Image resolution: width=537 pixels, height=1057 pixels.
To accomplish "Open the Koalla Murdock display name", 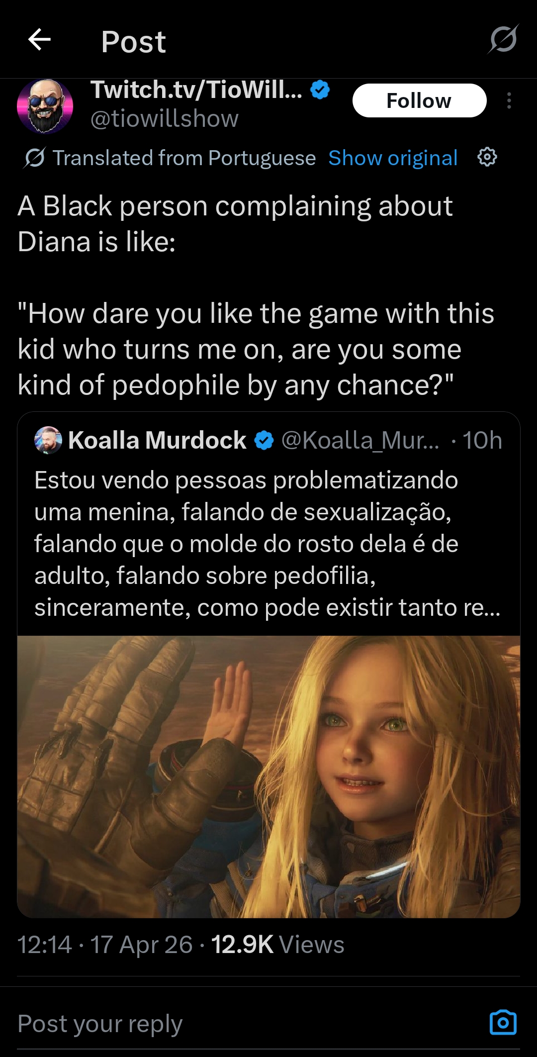I will (157, 440).
